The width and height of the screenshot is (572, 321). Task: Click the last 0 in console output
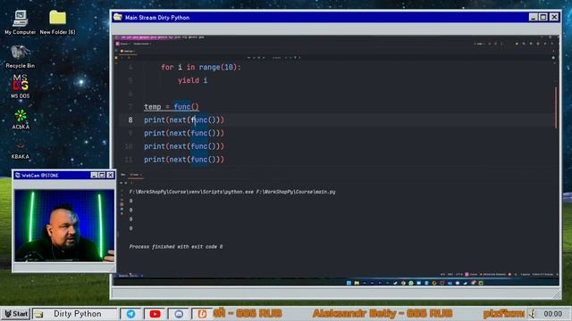tap(131, 228)
